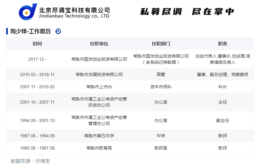Select the 2017.12 - date cell
Image resolution: width=260 pixels, height=167 pixels.
pyautogui.click(x=37, y=59)
